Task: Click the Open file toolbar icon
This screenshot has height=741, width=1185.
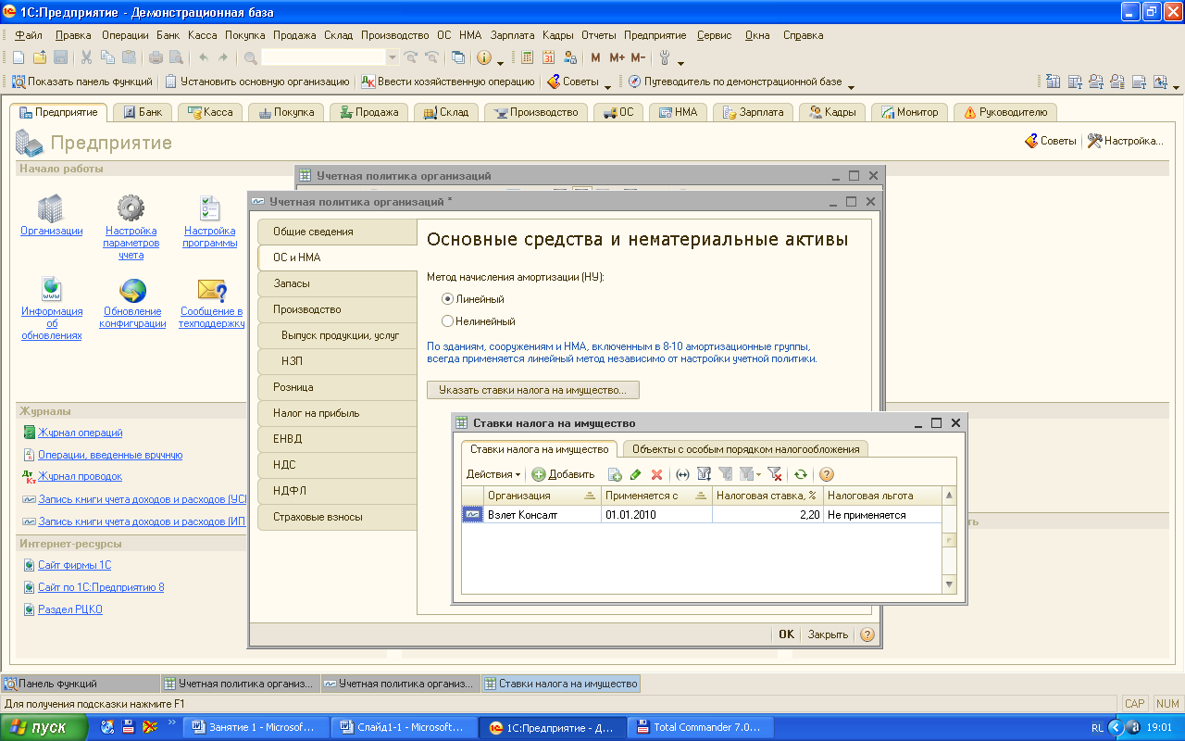Action: point(40,57)
